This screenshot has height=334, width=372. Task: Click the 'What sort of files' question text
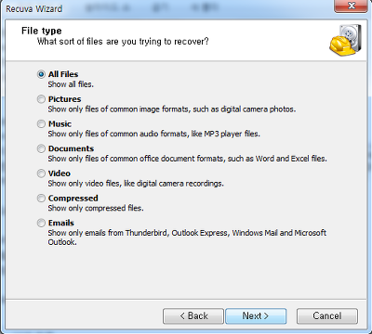coord(123,42)
